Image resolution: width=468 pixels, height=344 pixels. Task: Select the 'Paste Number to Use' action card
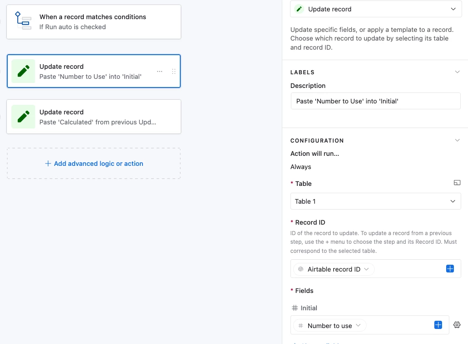pos(94,71)
